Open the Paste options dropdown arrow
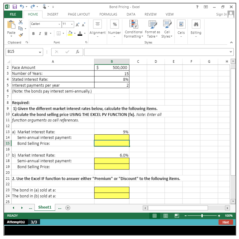 click(11, 36)
